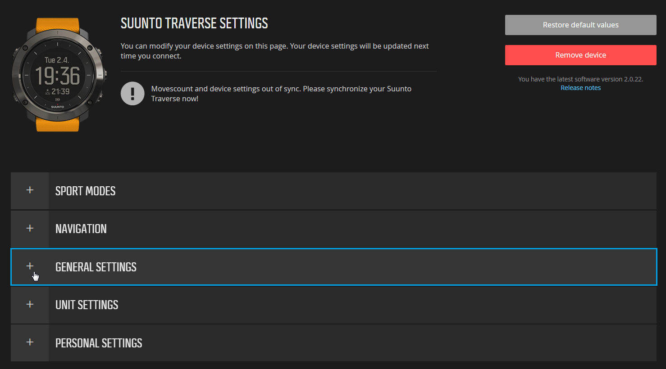Click the out of sync warning message

(281, 94)
